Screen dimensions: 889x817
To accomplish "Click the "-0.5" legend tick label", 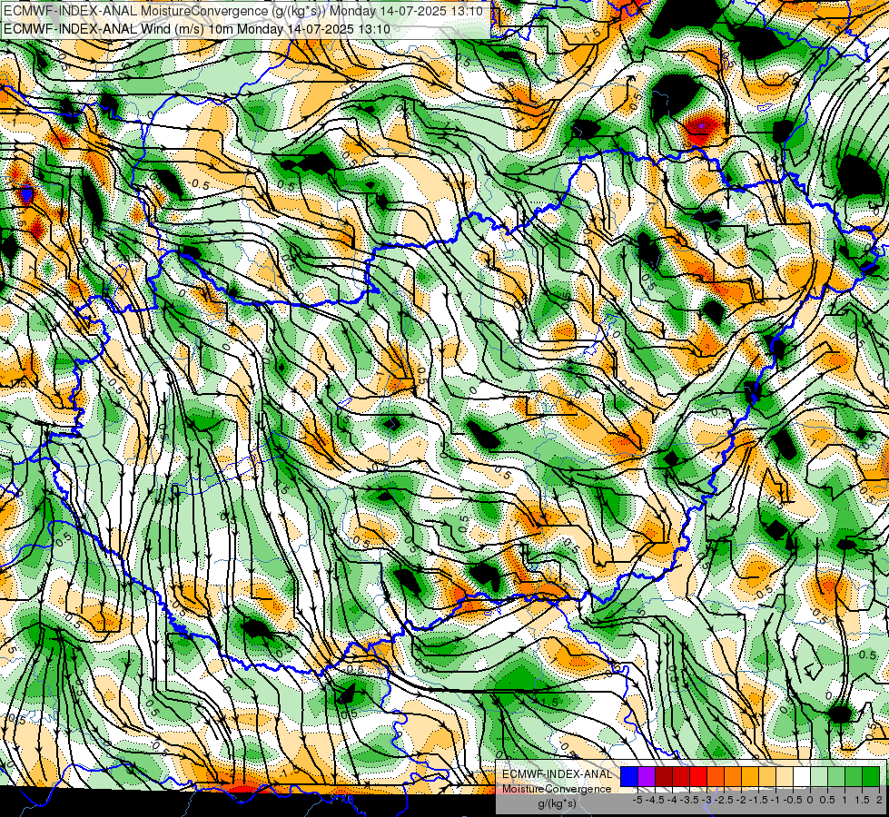I will pyautogui.click(x=793, y=800).
